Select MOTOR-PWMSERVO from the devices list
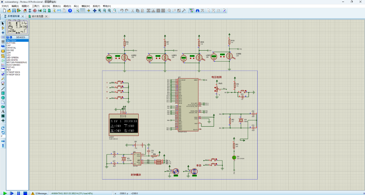The height and width of the screenshot is (195, 365). [x=16, y=63]
